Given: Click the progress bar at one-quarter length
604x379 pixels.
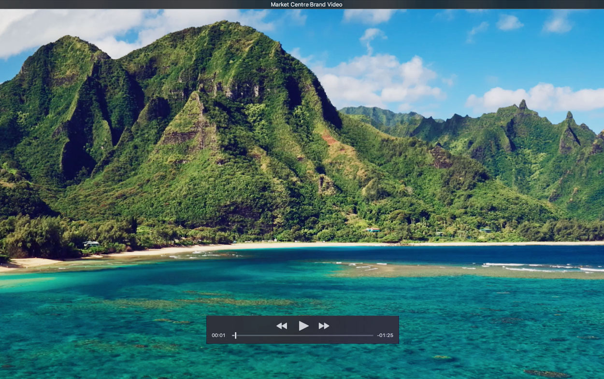Looking at the screenshot, I should [x=268, y=336].
